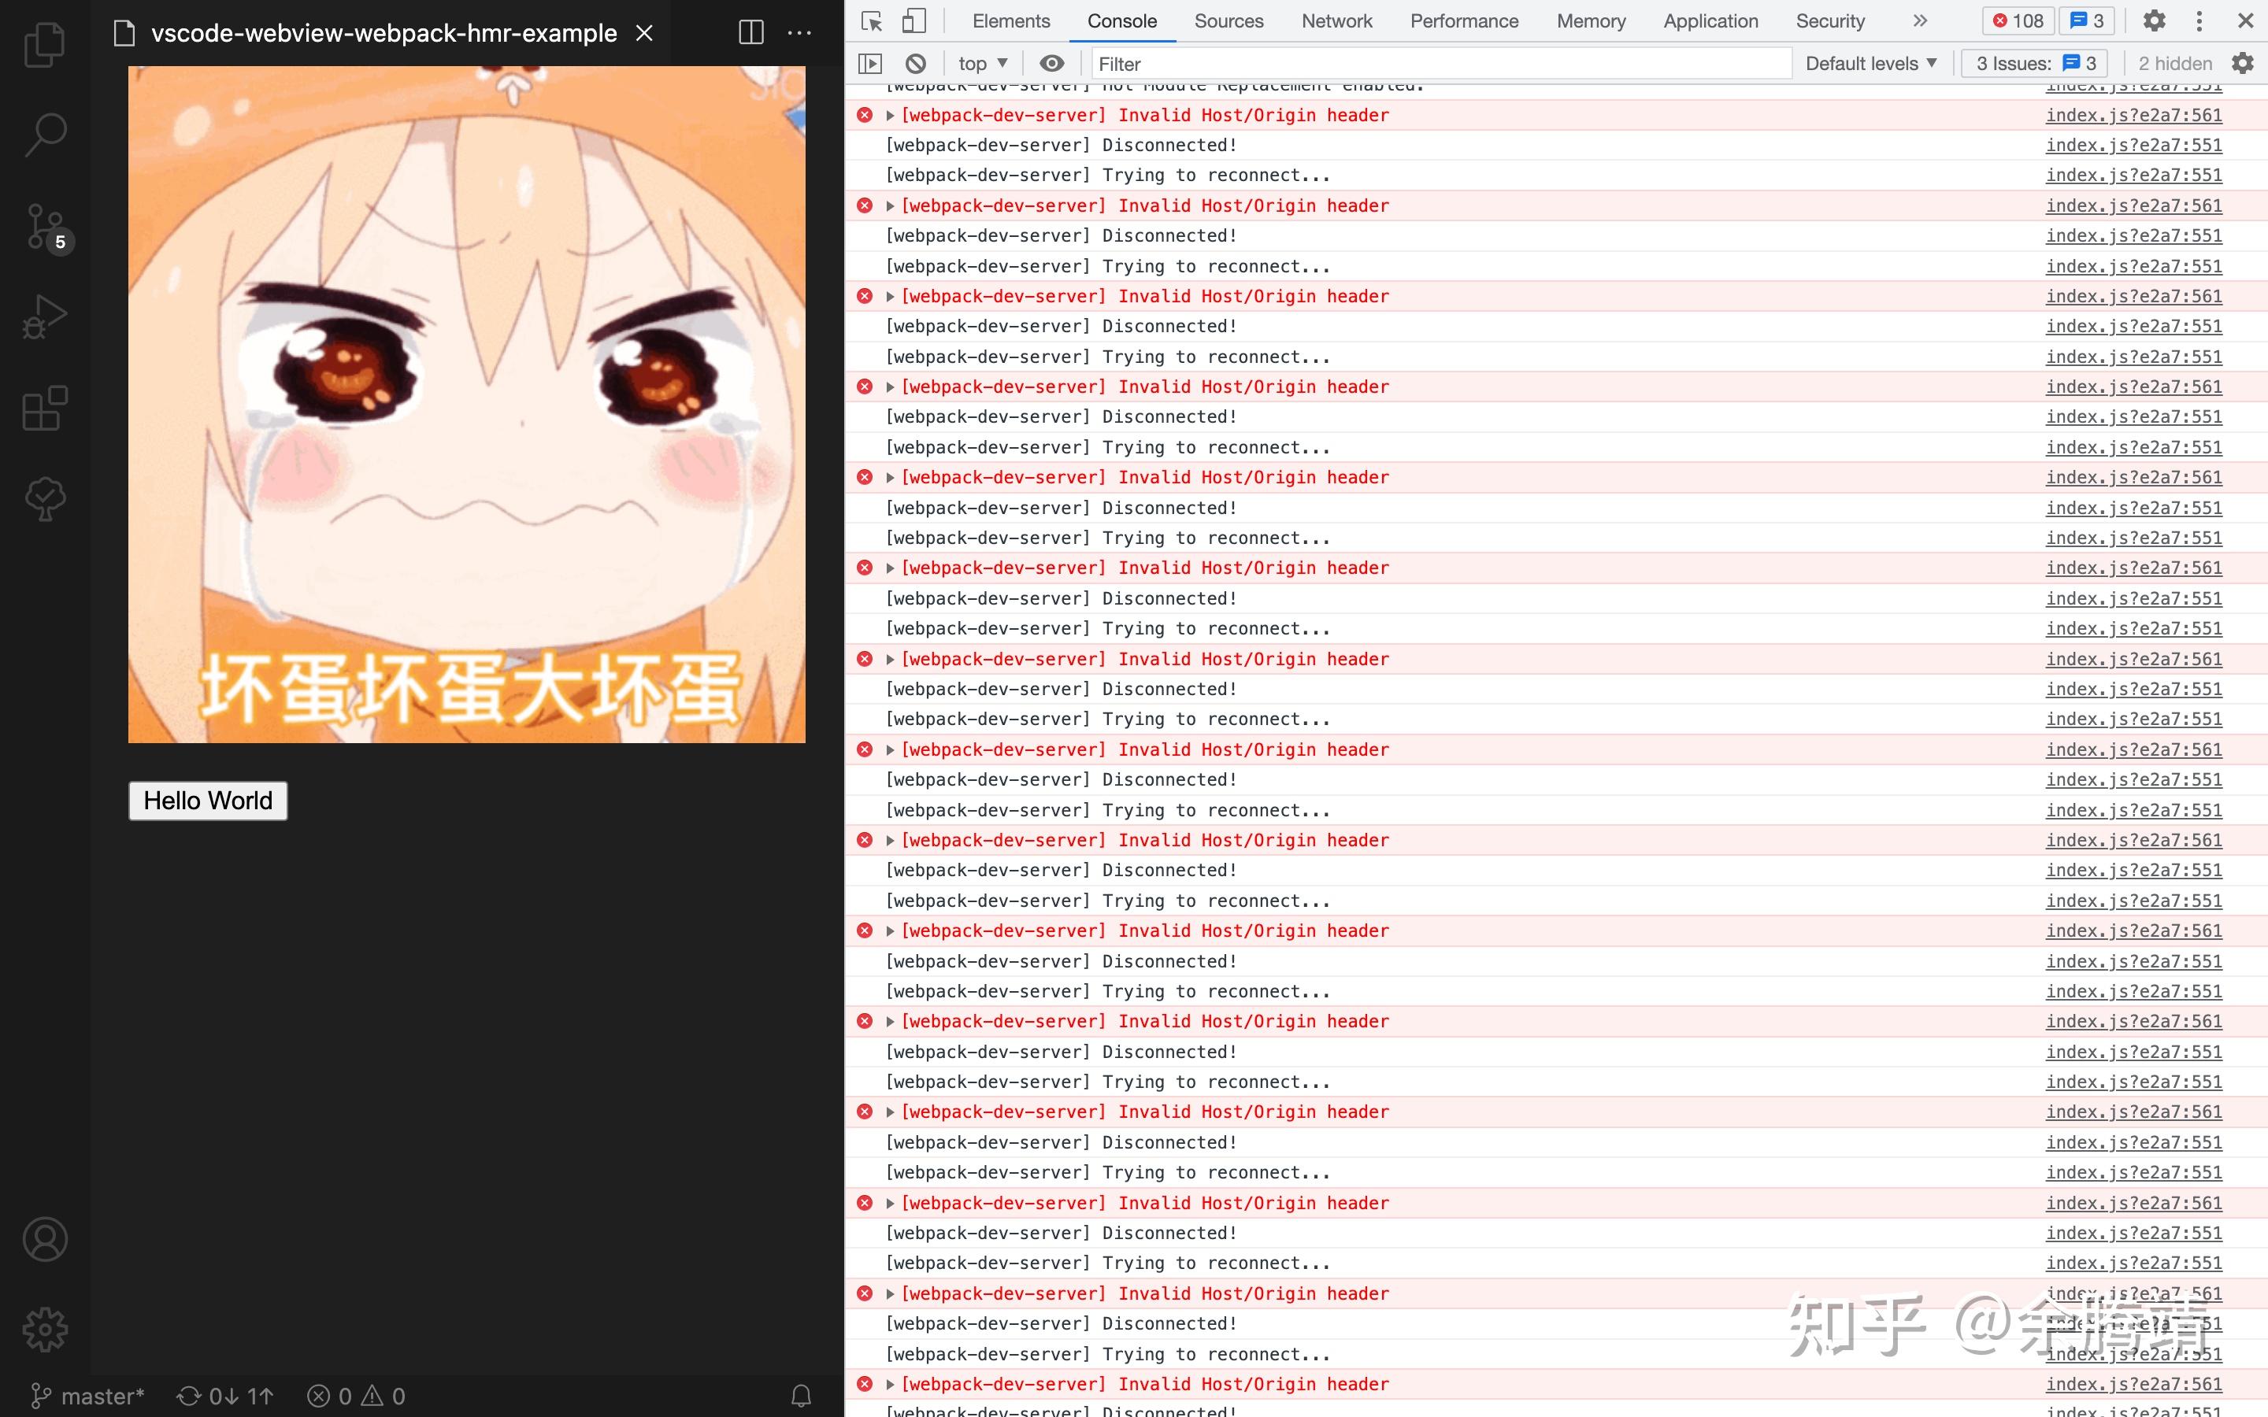Open the Explorer view in activity bar
The width and height of the screenshot is (2268, 1417).
[44, 44]
